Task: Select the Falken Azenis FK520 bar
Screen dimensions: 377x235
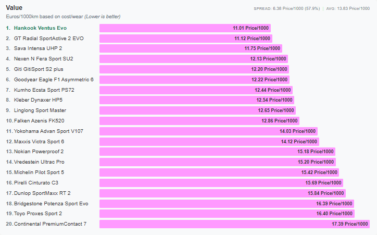Action: point(199,121)
